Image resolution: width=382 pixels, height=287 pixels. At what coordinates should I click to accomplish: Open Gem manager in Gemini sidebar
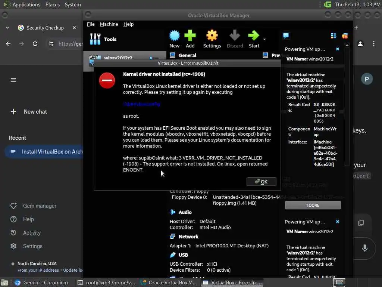click(33, 206)
